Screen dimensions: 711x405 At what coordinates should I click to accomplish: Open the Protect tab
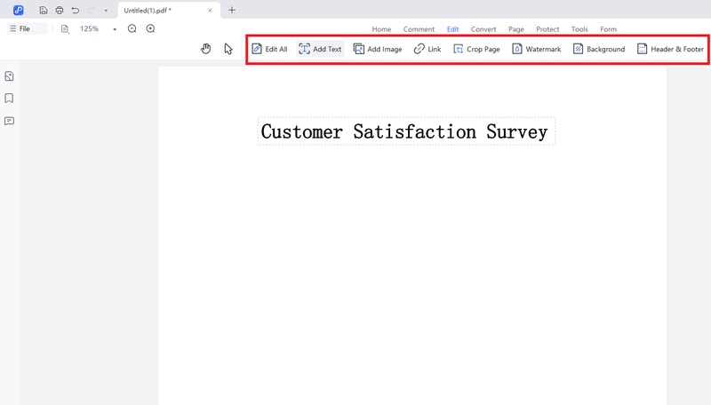[547, 29]
